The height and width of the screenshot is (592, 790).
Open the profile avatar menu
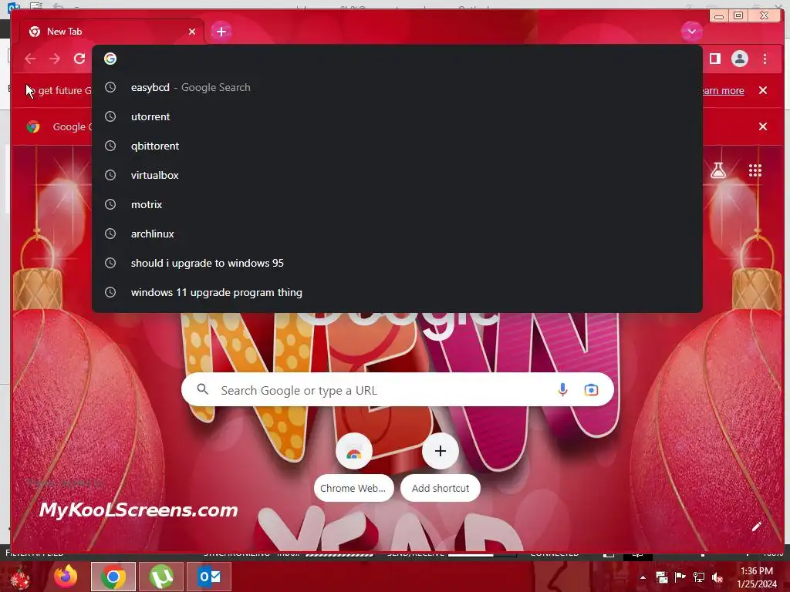740,59
